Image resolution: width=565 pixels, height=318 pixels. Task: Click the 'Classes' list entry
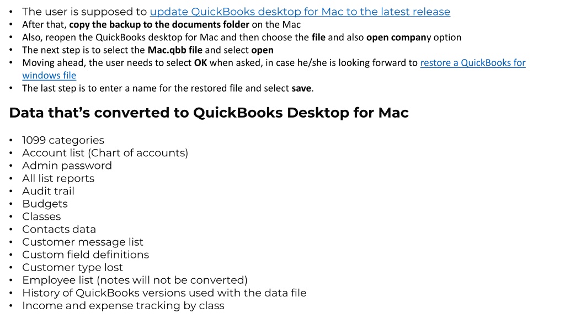point(41,216)
